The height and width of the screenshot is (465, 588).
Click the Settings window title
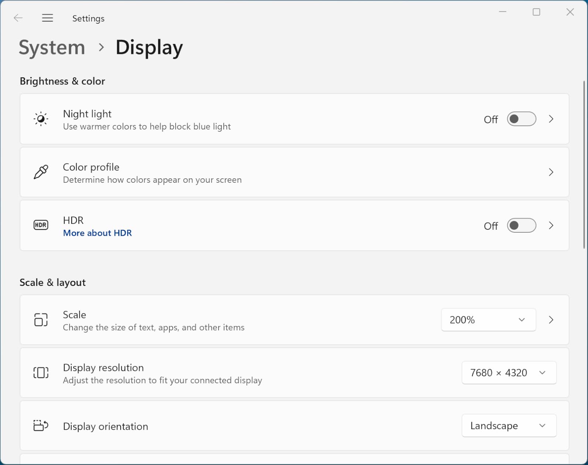[x=88, y=18]
